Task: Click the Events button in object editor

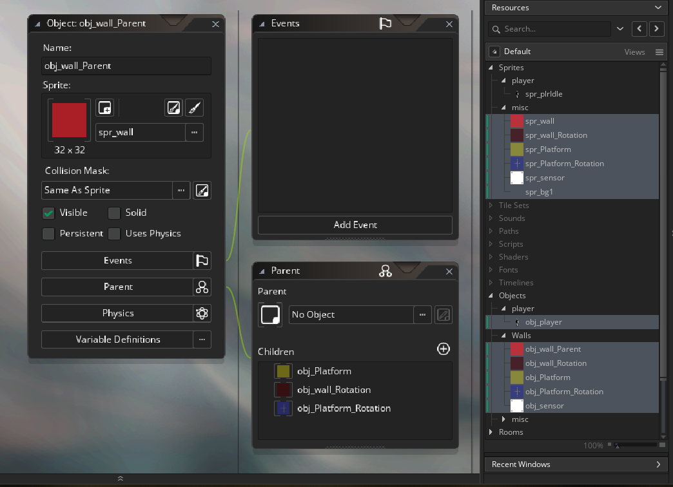Action: click(x=117, y=260)
